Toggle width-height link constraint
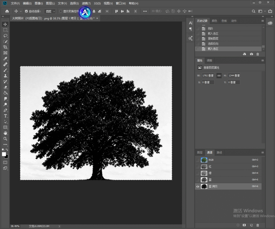This screenshot has height=229, width=275. (x=219, y=76)
